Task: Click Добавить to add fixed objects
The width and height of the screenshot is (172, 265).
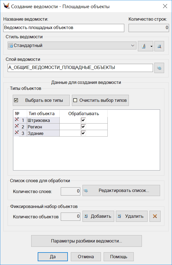Action: click(98, 216)
